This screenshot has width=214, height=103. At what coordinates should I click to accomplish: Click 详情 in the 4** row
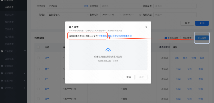(200, 79)
